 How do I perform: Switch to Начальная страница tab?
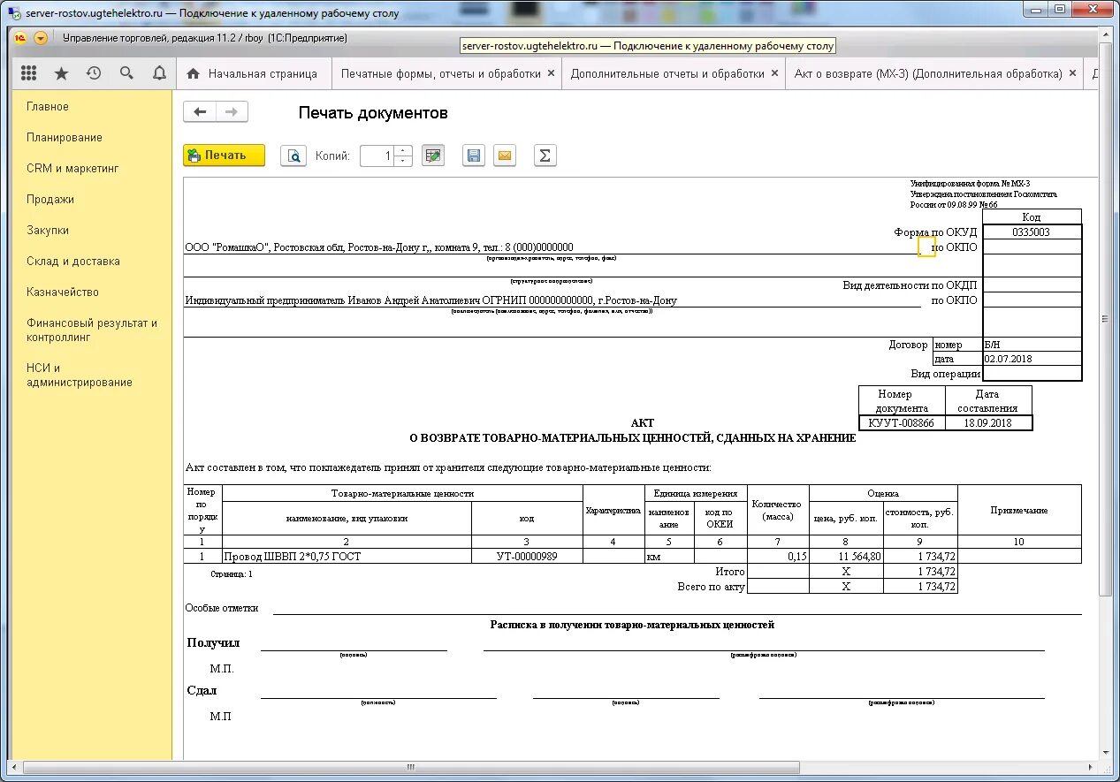click(254, 74)
